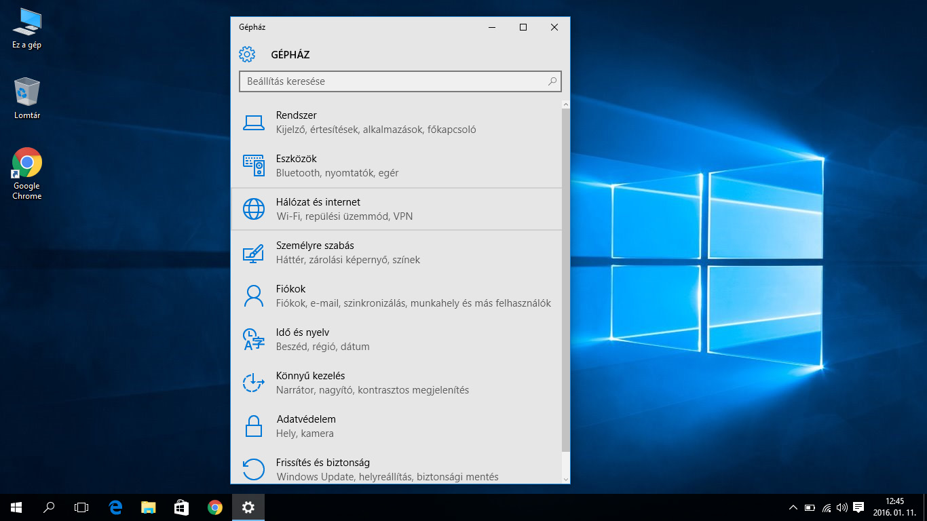The image size is (927, 521).
Task: Open Személyre szabás personalization icon
Action: point(253,253)
